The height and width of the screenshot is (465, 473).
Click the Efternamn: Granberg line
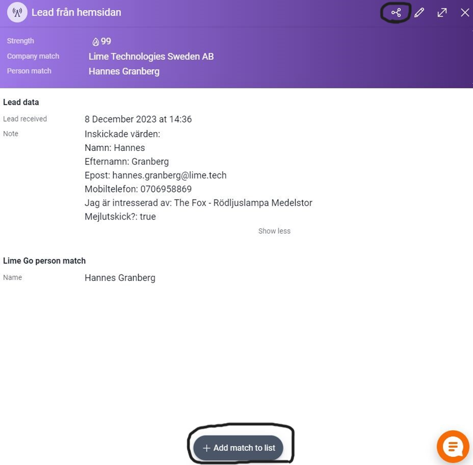[x=127, y=162]
